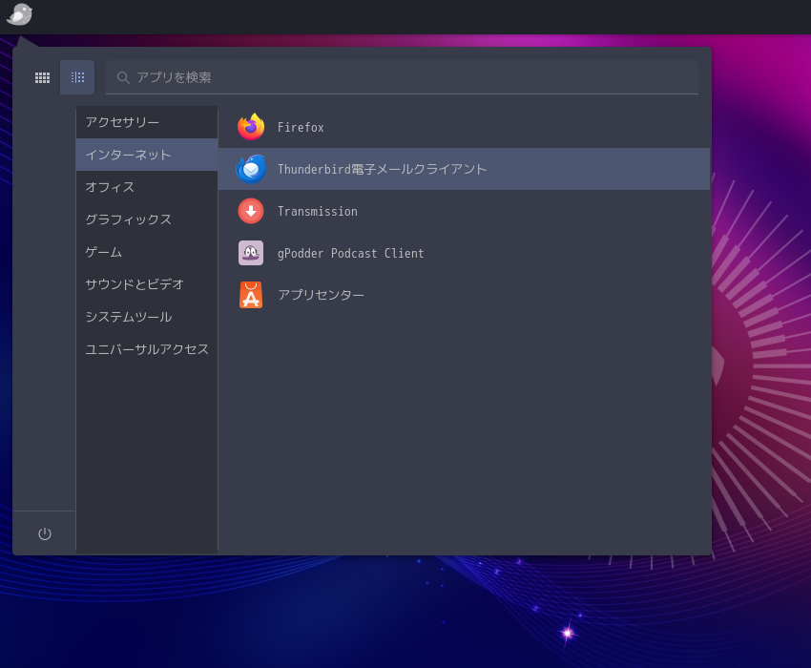The width and height of the screenshot is (811, 668).
Task: Launch アプリセンター with its orange icon
Action: point(251,295)
